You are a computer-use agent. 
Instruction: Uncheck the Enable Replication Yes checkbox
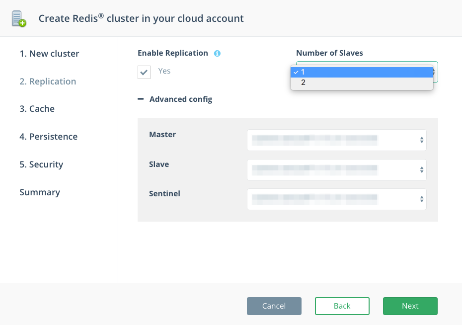pos(144,72)
